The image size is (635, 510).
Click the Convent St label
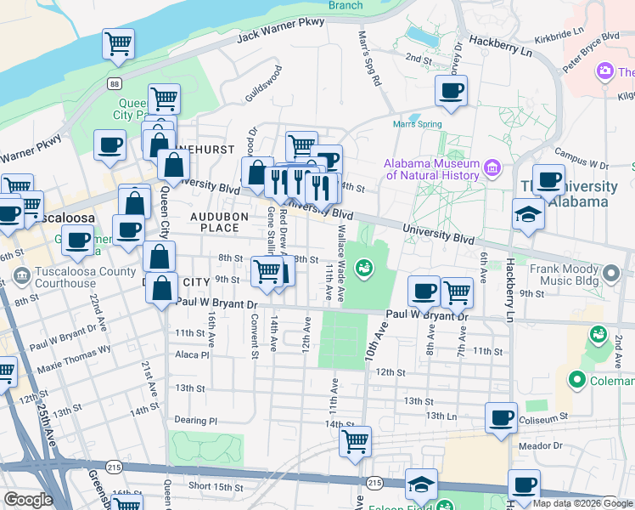tap(255, 336)
